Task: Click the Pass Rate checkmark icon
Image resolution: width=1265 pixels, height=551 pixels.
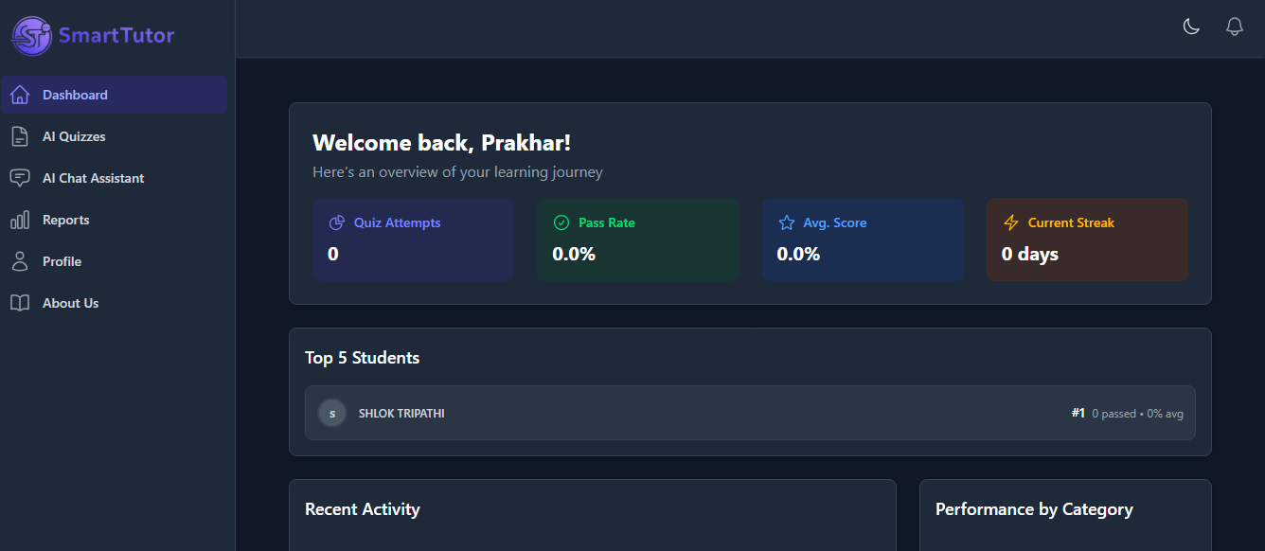Action: point(561,222)
